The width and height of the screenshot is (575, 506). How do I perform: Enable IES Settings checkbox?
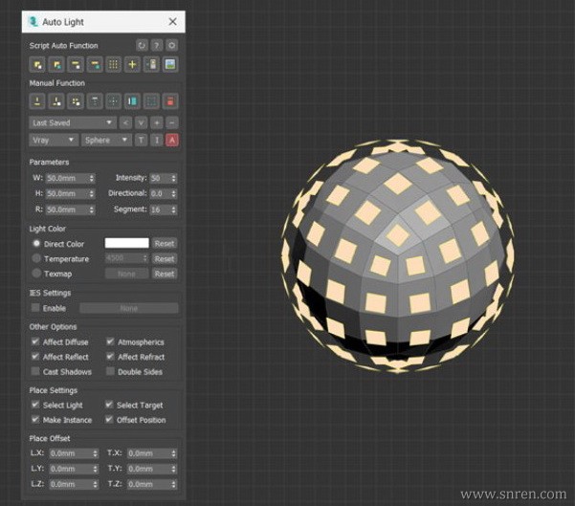click(x=36, y=308)
